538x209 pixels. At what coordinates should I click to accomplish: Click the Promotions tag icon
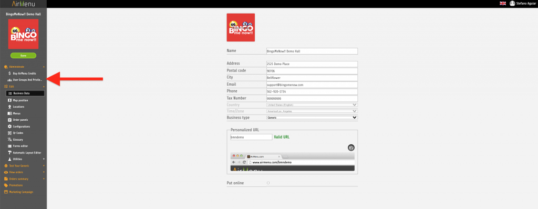(x=6, y=185)
